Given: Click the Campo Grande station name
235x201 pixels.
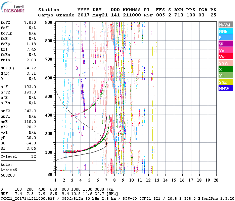Looking at the screenshot, I should click(56, 15).
